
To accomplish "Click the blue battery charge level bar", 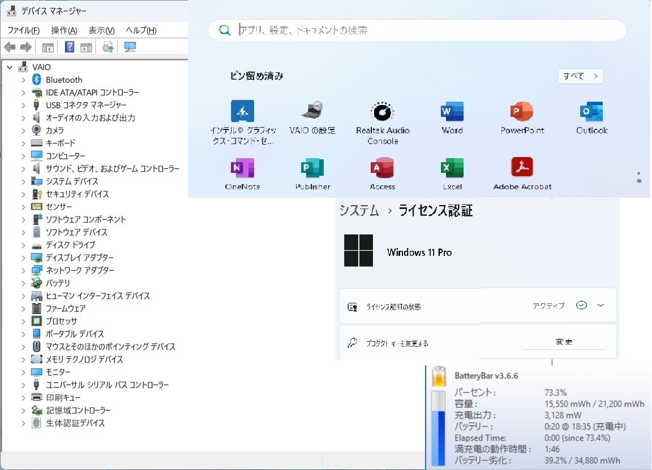I will tap(438, 438).
